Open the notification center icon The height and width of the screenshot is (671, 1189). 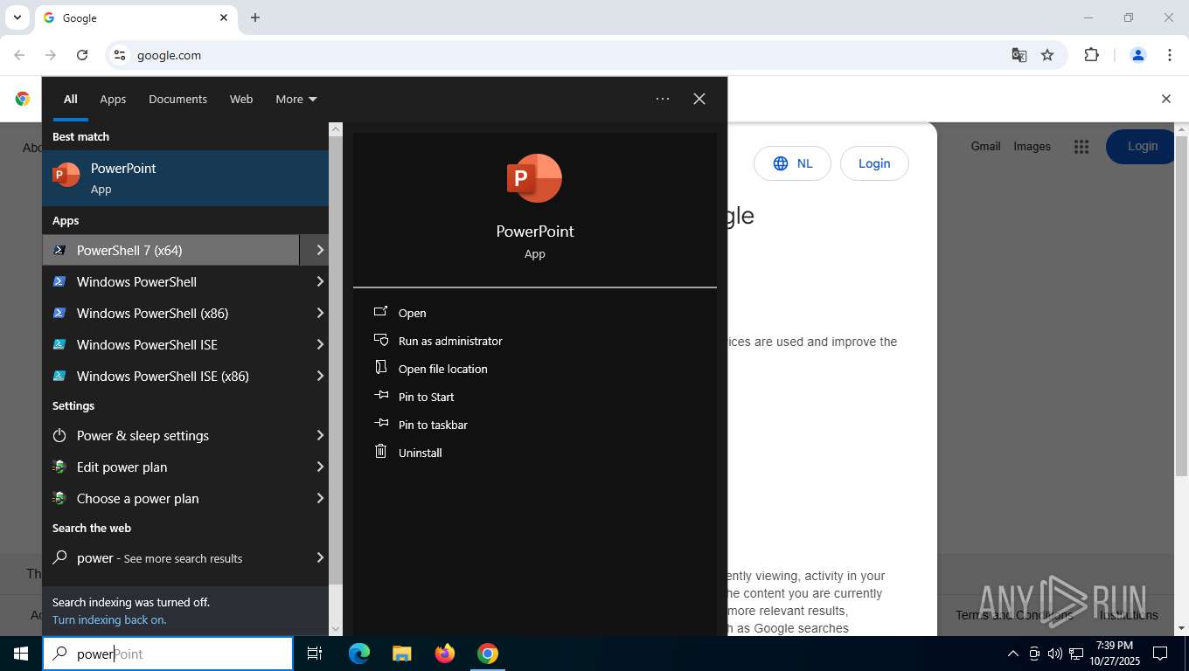(x=1160, y=654)
